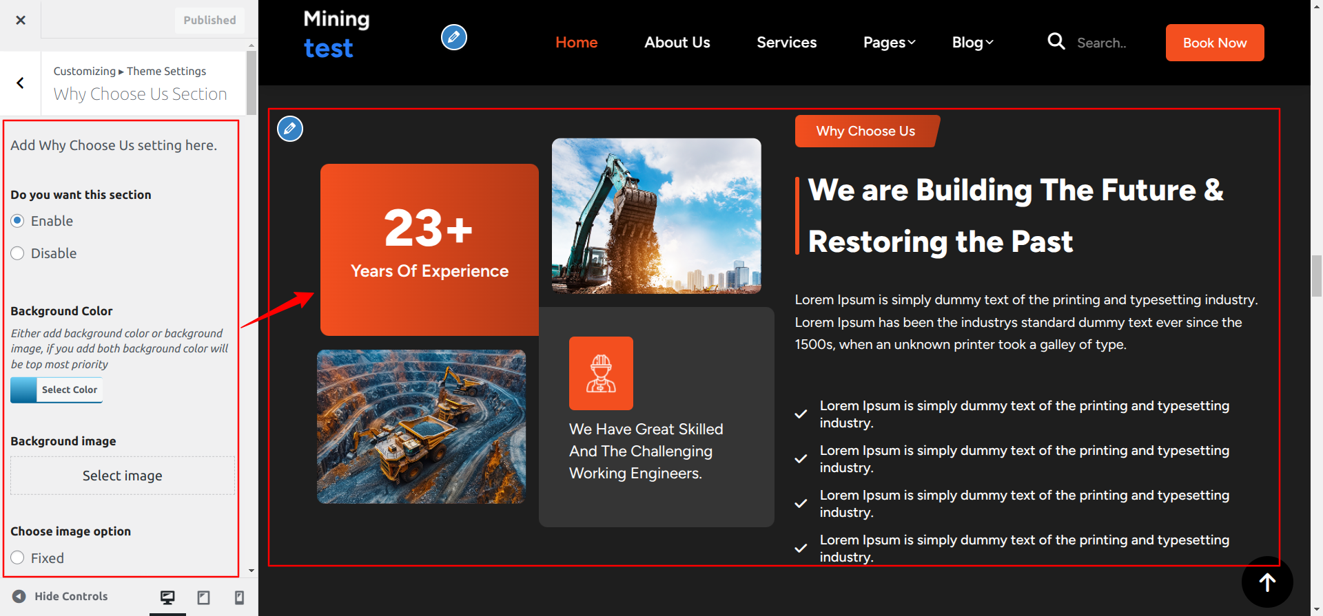Expand the Pages dropdown menu

point(889,43)
